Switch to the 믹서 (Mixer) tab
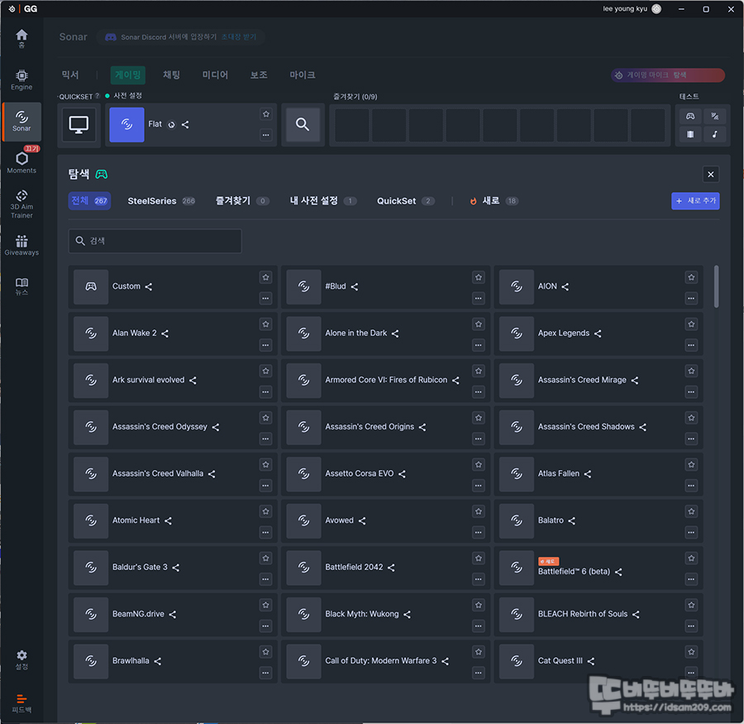 click(70, 74)
